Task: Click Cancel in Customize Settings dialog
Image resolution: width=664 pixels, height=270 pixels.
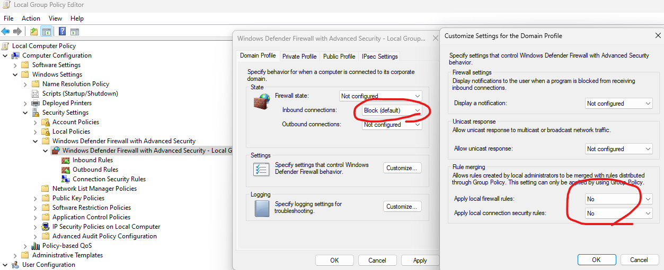Action: (639, 259)
